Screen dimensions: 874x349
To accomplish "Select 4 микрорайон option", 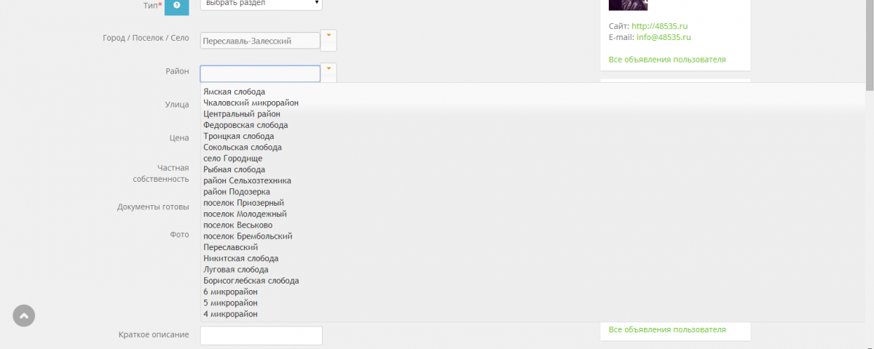I will tap(230, 314).
